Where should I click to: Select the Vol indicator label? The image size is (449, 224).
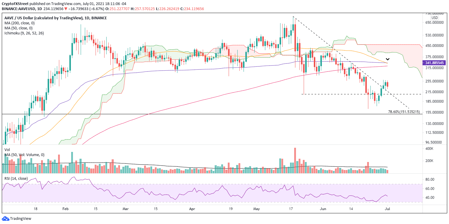click(x=7, y=150)
